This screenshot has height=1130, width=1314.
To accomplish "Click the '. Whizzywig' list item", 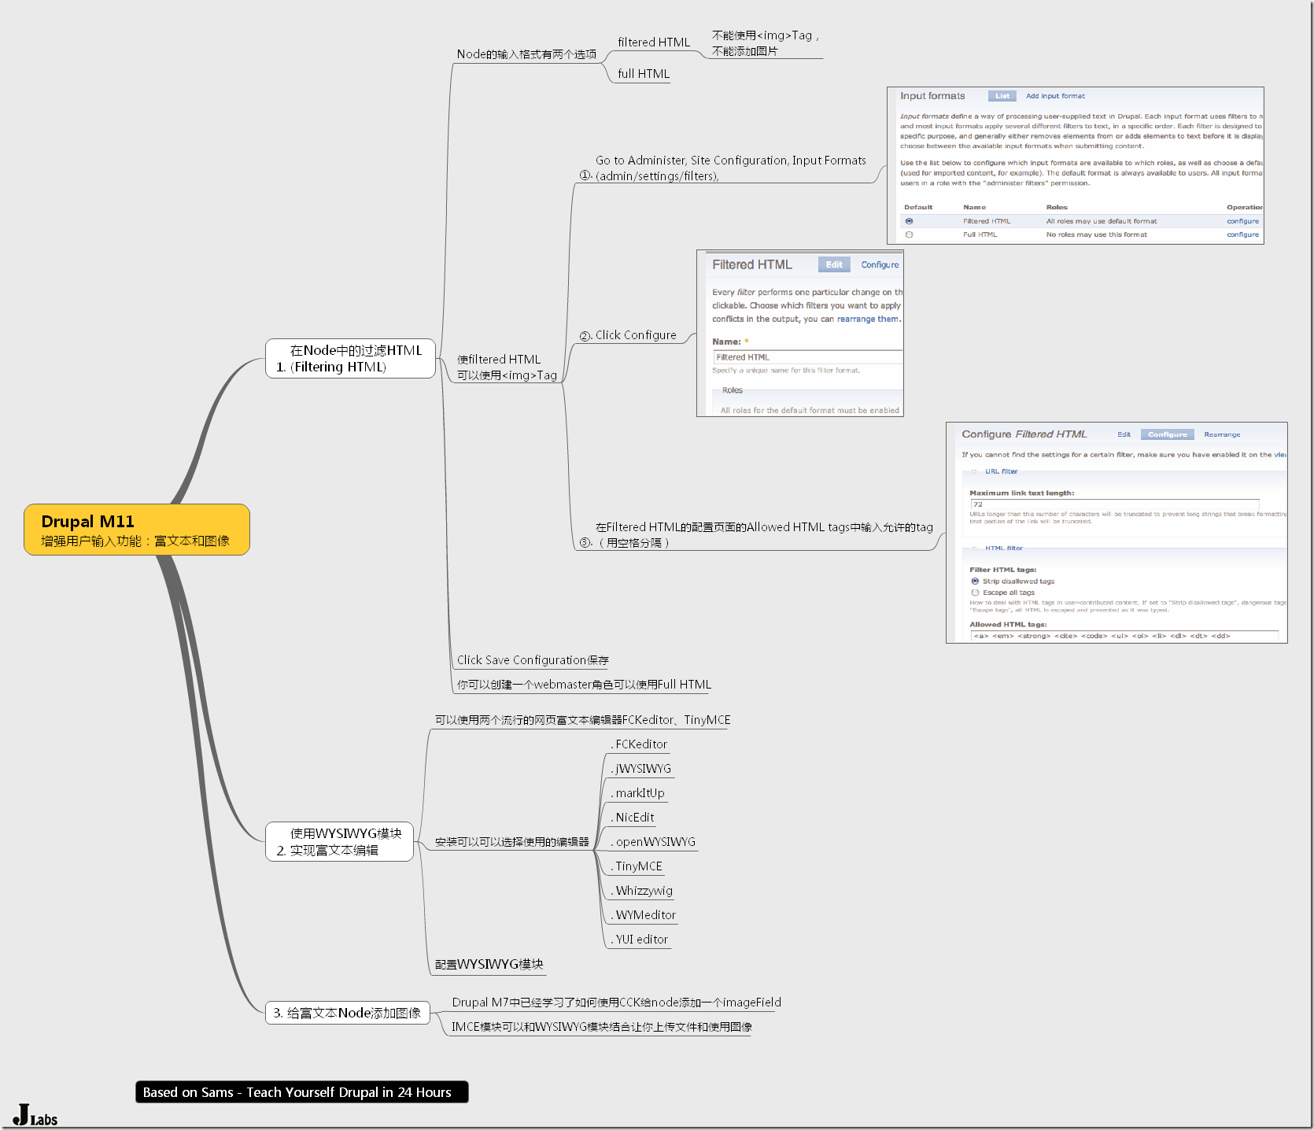I will (642, 891).
